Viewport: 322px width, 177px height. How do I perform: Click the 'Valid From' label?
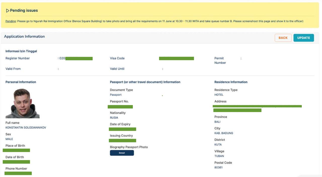tap(13, 69)
